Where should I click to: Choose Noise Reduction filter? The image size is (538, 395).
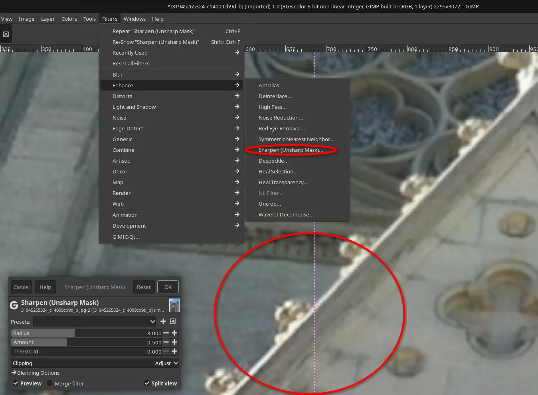click(297, 118)
